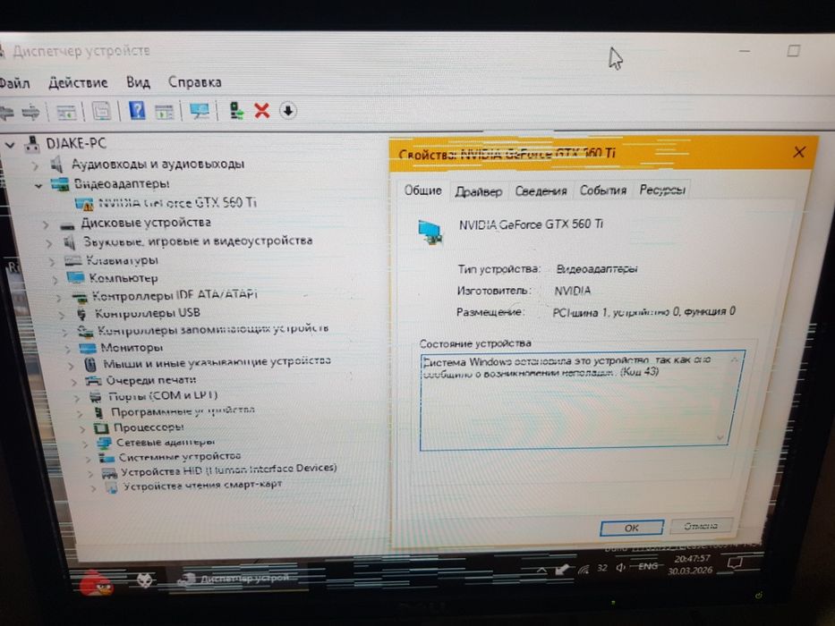Collapse the Видеоадаптеры tree node

pos(38,186)
